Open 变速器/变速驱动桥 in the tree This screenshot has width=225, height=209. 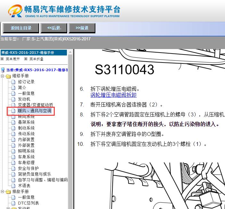click(x=36, y=105)
